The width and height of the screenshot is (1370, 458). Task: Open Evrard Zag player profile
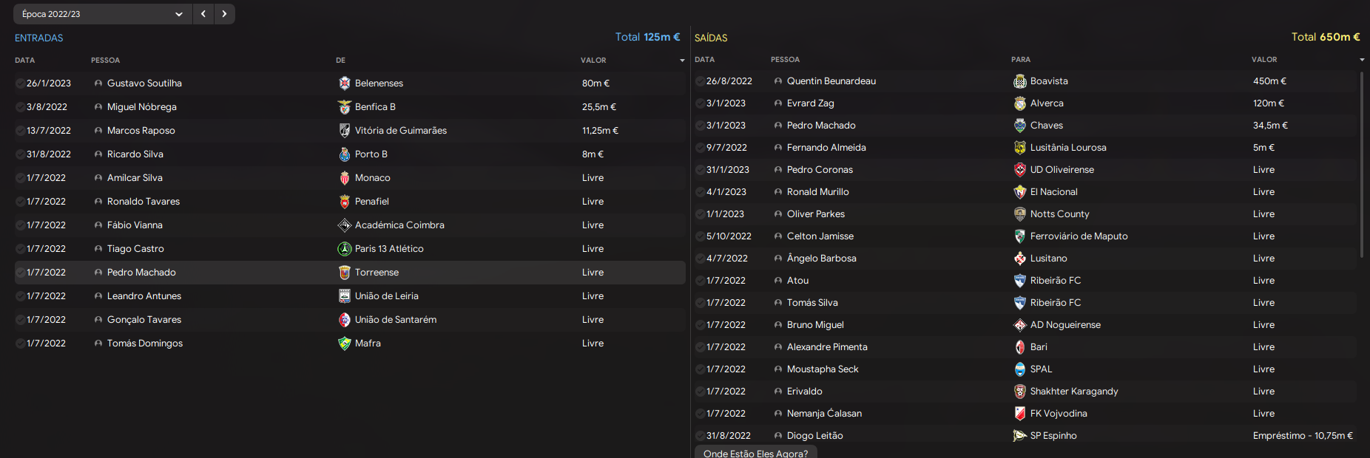click(811, 103)
